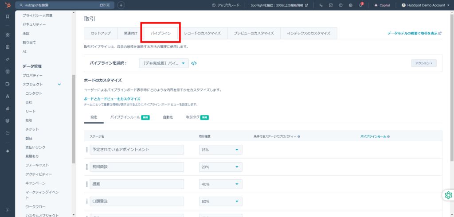The image size is (454, 217).
Task: Click the pipeline ID code icon
Action: click(x=194, y=63)
